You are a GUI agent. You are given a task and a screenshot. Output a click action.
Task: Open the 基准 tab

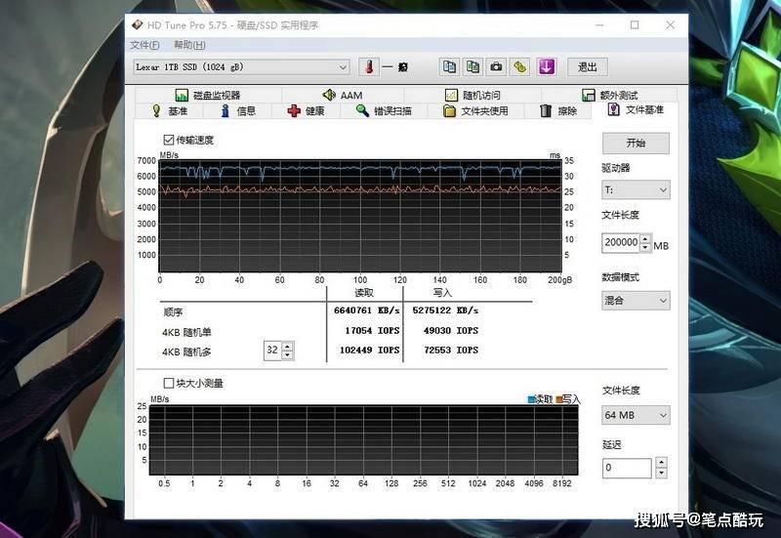point(170,110)
